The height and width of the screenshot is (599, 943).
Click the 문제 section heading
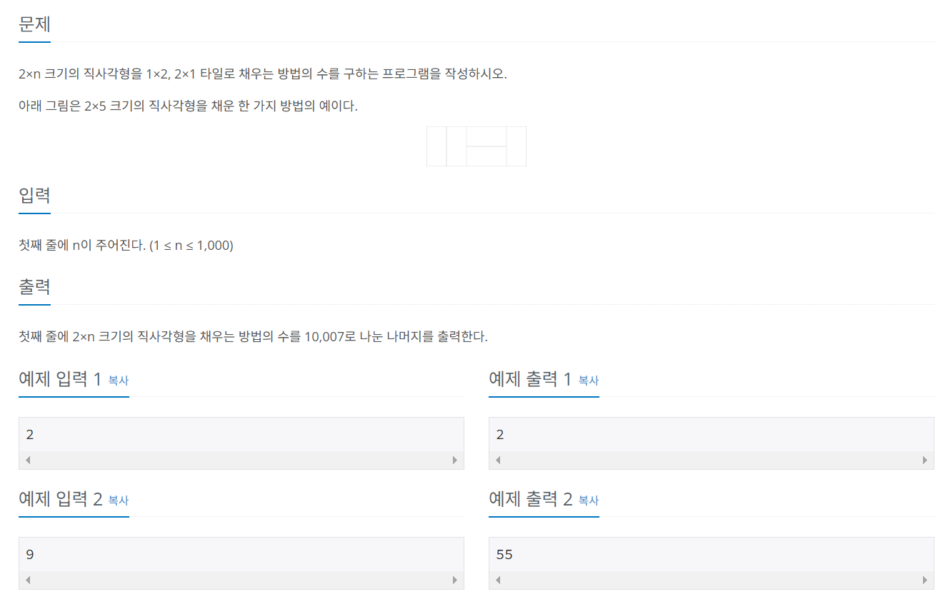click(34, 24)
